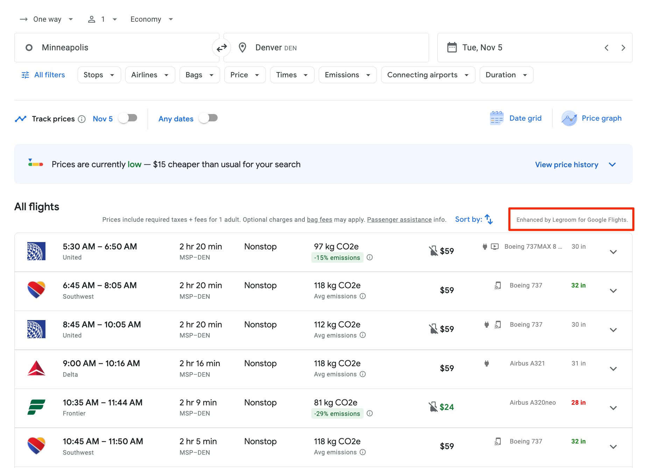Open the Airlines filter dropdown
Image resolution: width=648 pixels, height=468 pixels.
(150, 75)
